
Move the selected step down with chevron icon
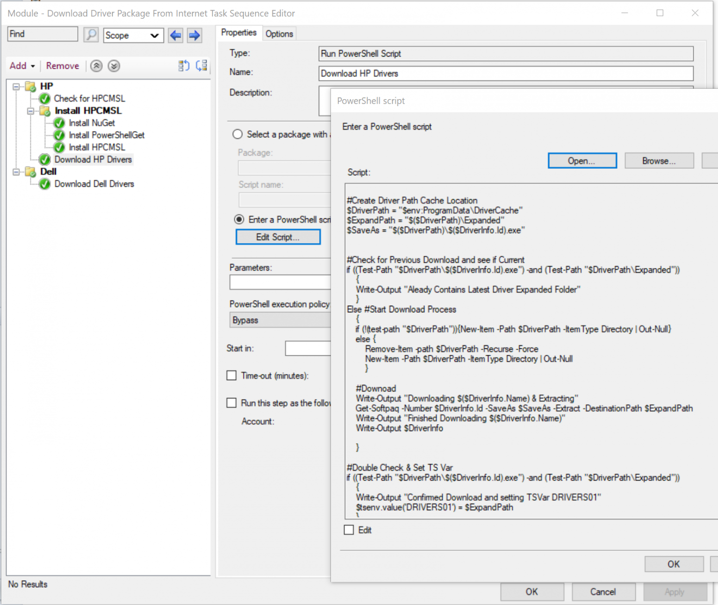coord(114,66)
